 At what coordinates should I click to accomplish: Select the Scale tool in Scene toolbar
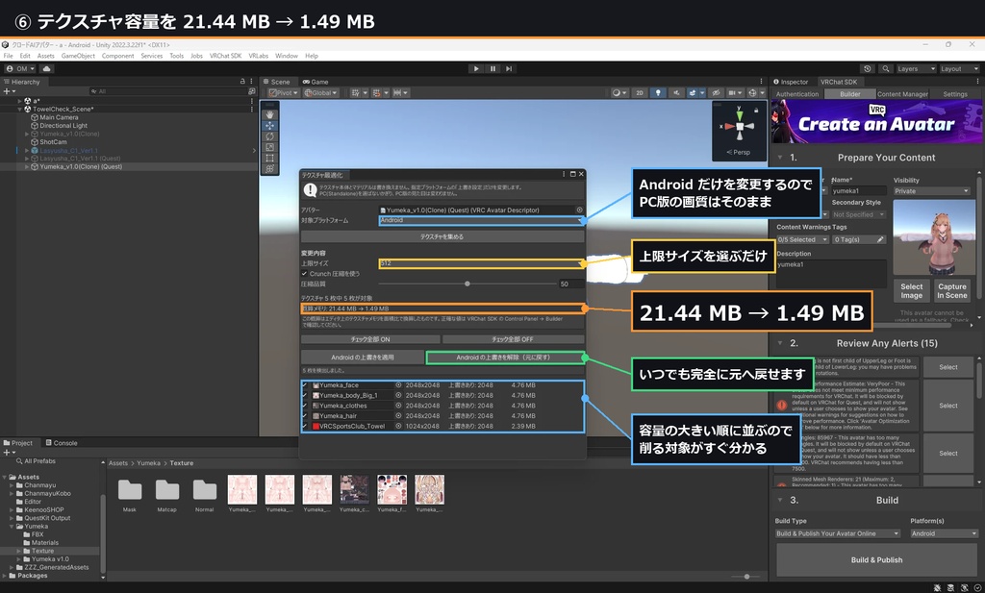point(269,147)
